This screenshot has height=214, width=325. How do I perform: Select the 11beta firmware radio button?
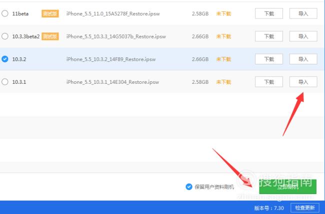tap(5, 13)
